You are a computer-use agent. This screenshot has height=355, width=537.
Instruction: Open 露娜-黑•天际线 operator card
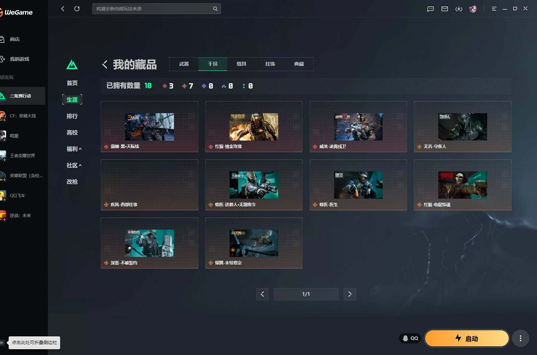(150, 127)
